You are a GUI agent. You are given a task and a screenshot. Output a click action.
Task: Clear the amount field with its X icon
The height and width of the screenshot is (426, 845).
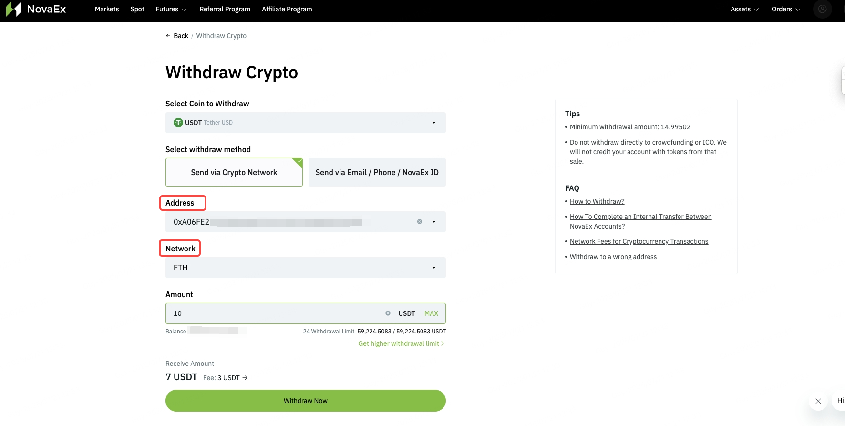[x=388, y=313]
